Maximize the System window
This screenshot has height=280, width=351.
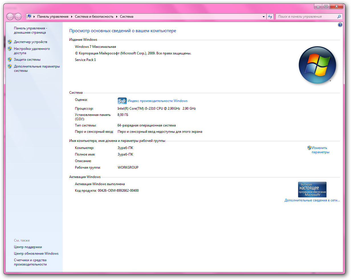[326, 6]
